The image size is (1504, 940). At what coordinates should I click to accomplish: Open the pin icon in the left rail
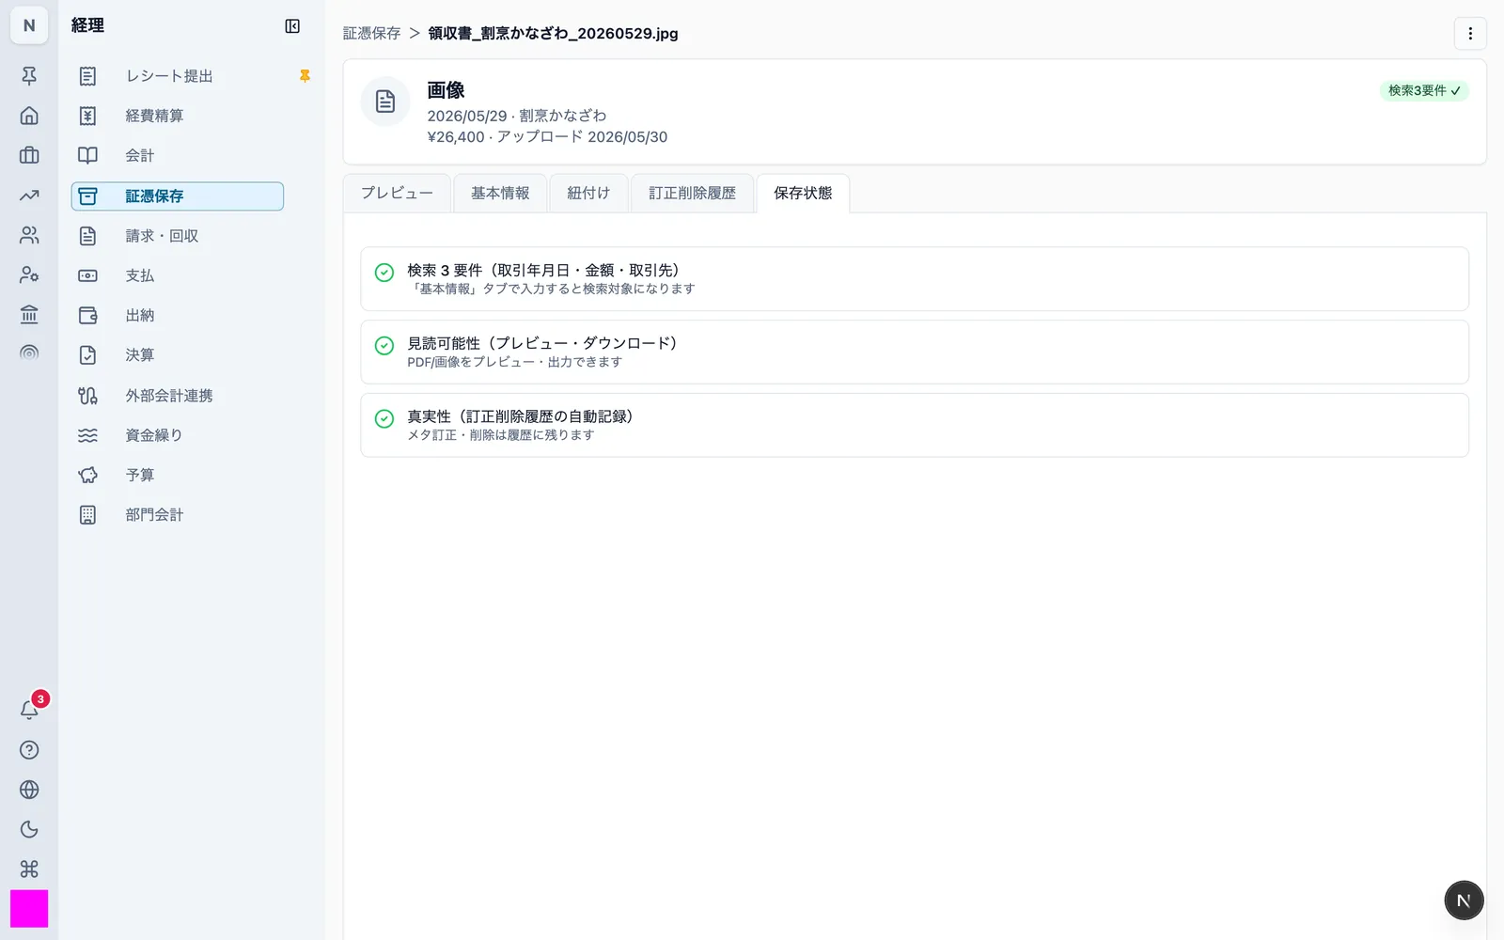29,76
